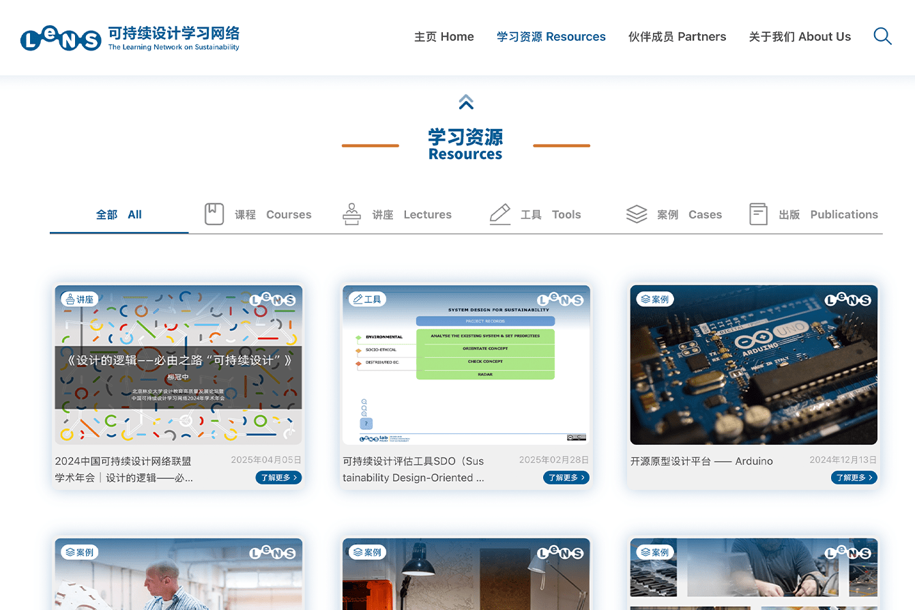Click the 案例 tag on Arduino card

click(656, 299)
